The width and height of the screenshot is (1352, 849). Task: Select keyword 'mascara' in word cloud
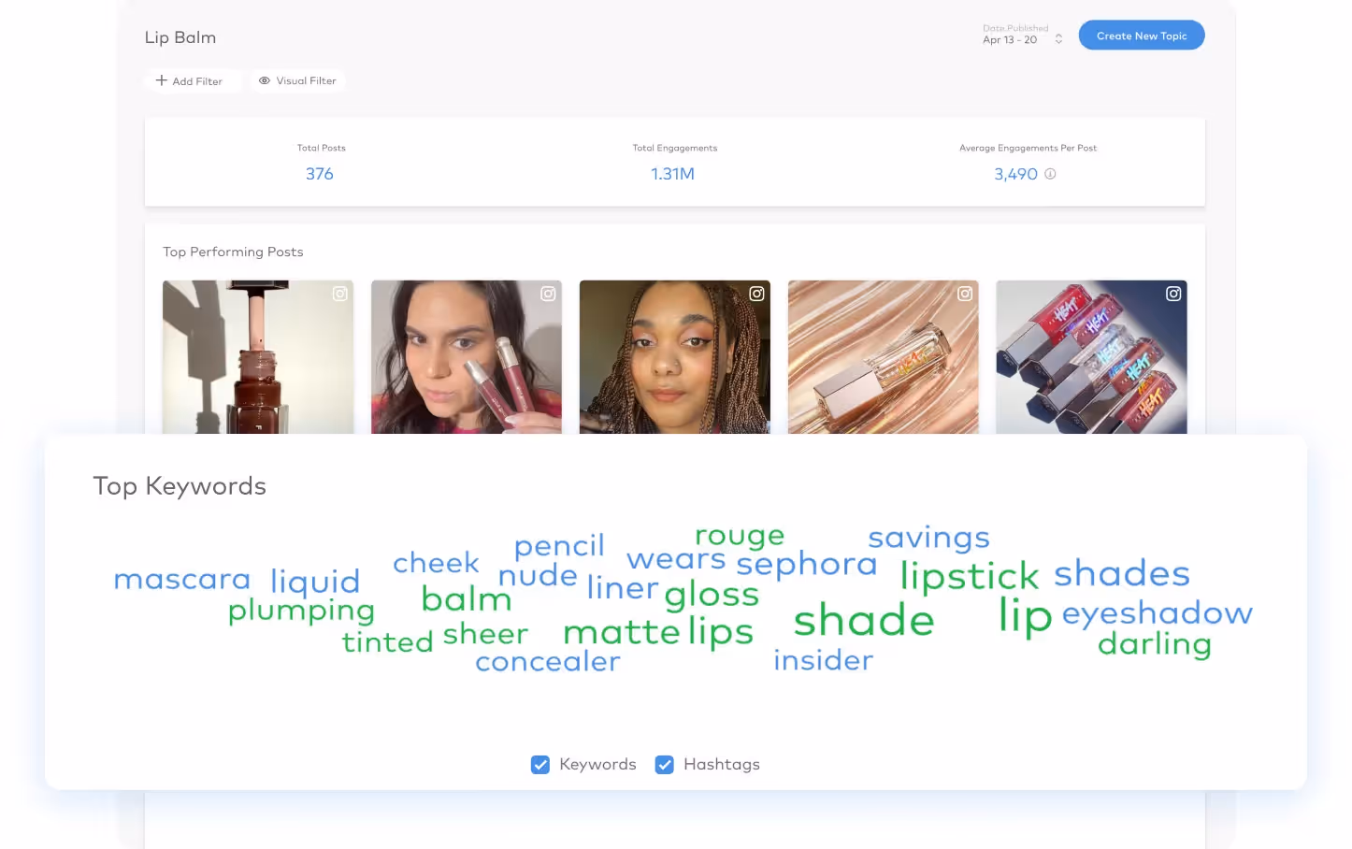coord(182,580)
